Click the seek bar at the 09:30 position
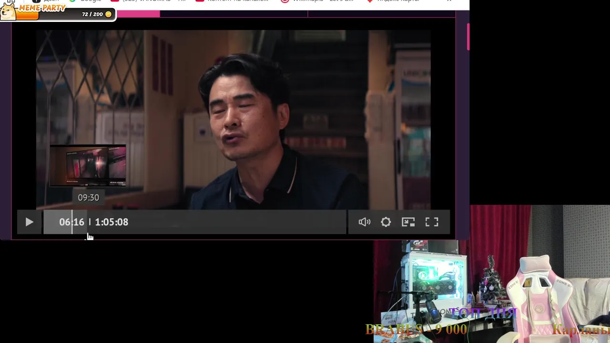The width and height of the screenshot is (610, 343). coord(88,222)
